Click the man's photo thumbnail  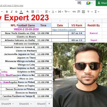(80, 75)
